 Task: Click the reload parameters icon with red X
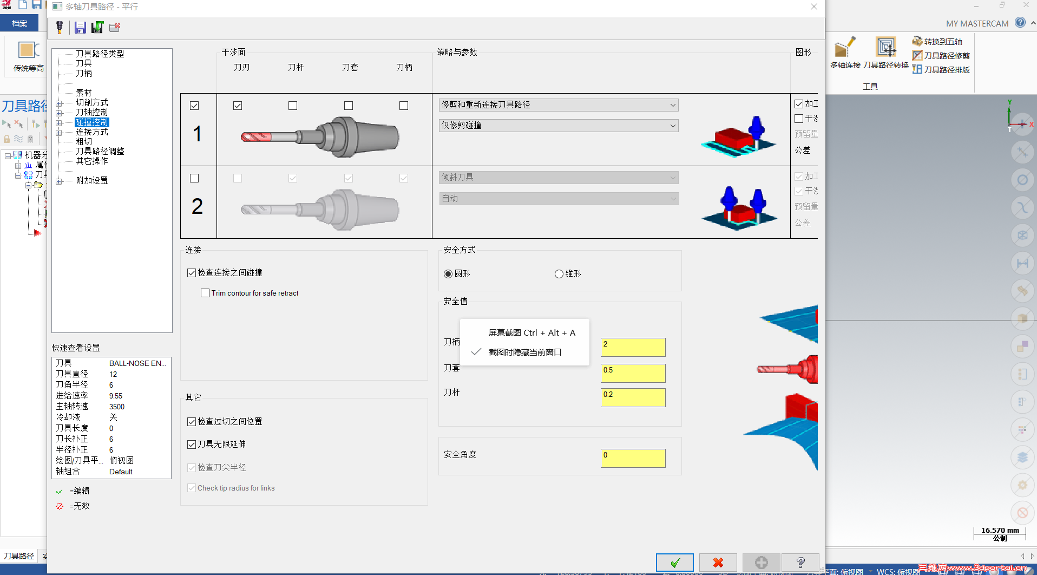click(115, 27)
